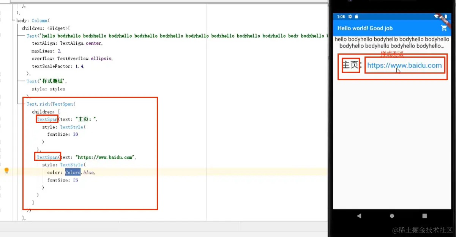Tap the settings gear icon in emulator status bar
Image resolution: width=456 pixels, height=237 pixels.
[x=350, y=17]
